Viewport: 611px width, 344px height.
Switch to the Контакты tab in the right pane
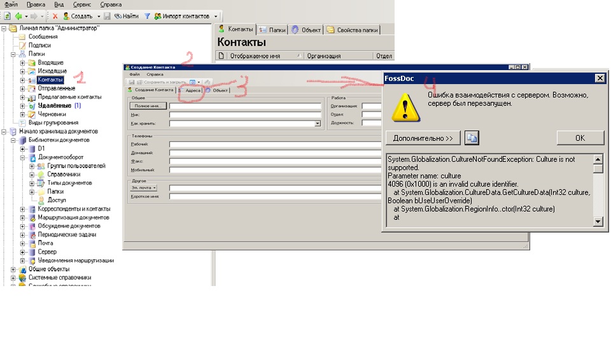(x=235, y=29)
